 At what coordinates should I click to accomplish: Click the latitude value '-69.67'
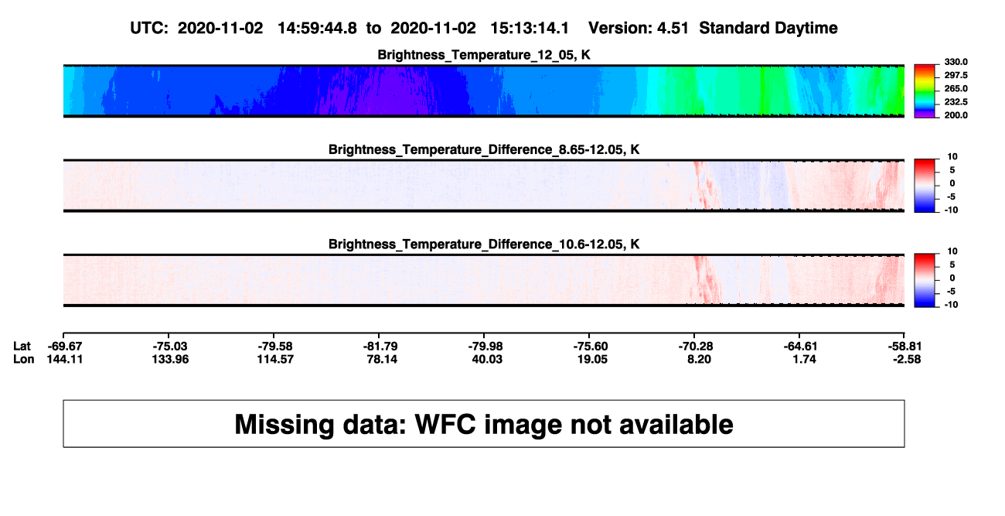(65, 346)
